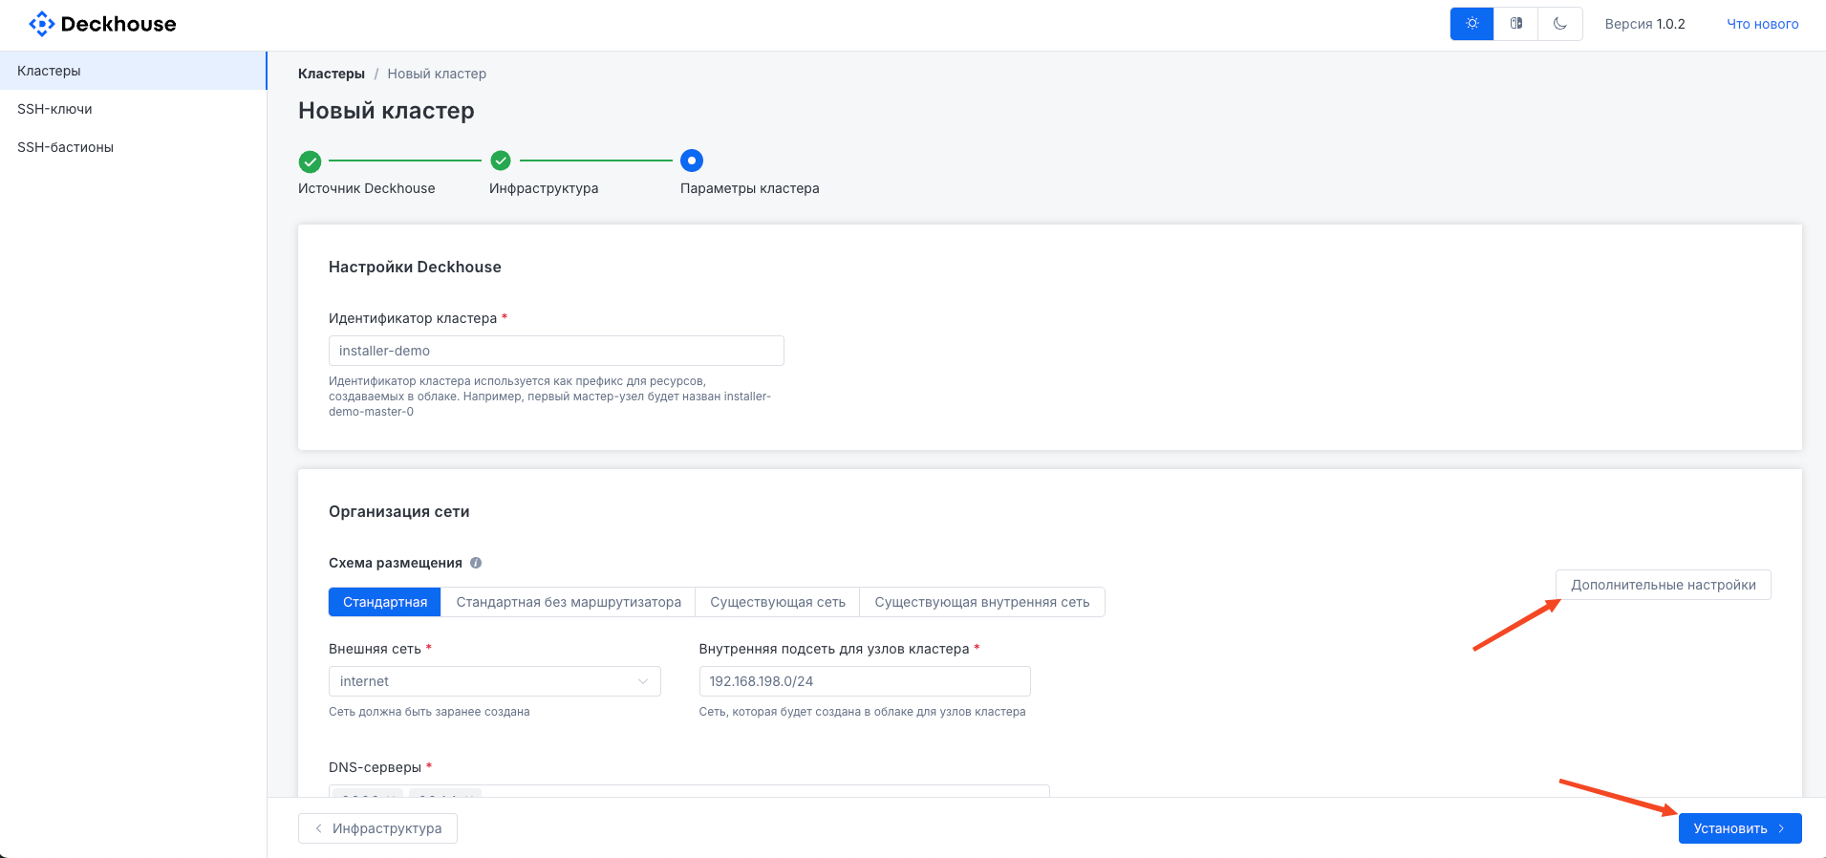Switch to light theme sun icon

point(1472,24)
